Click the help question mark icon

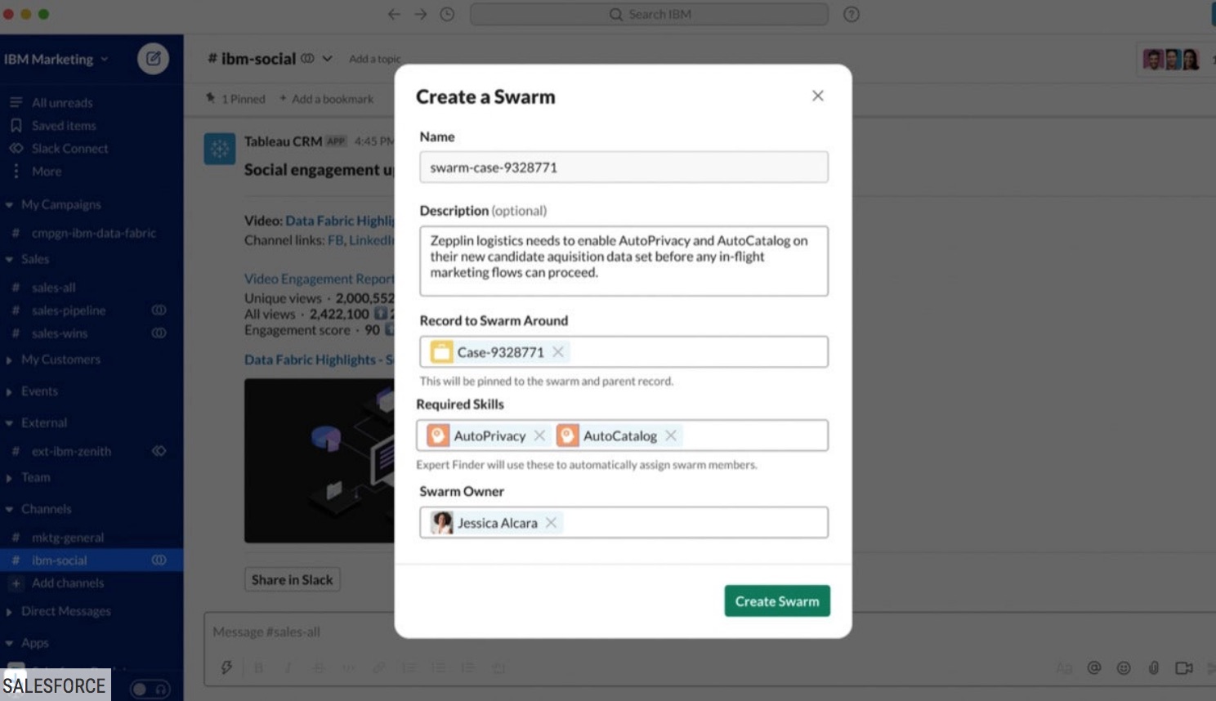click(x=852, y=14)
